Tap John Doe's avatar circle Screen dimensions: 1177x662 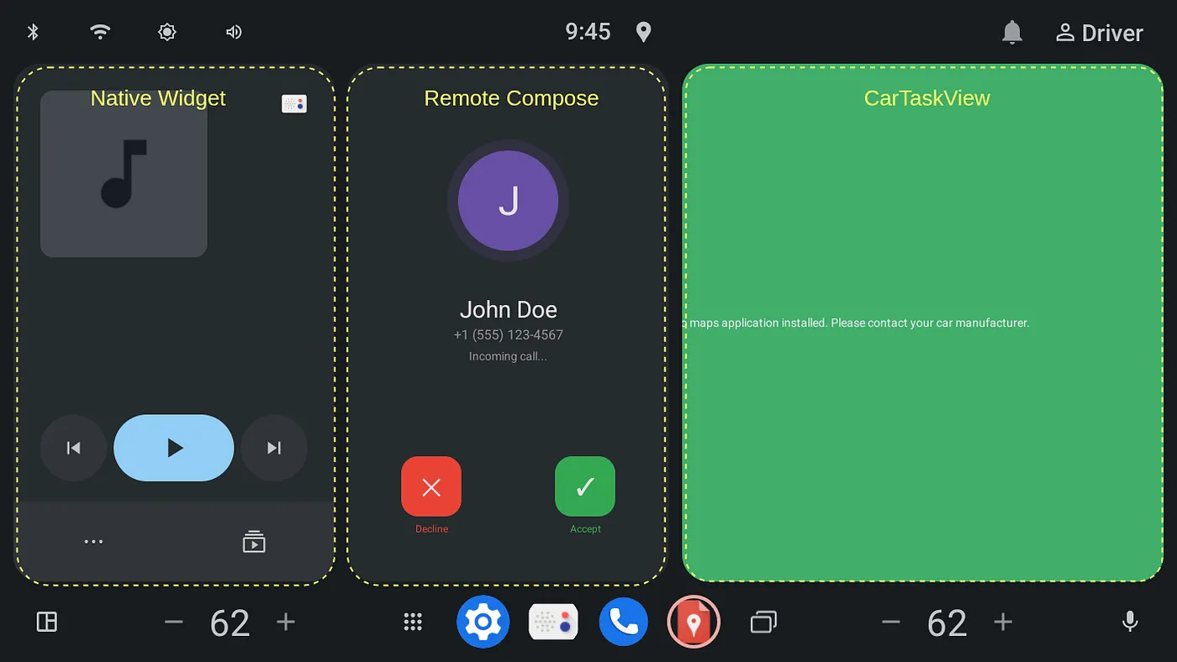[508, 201]
